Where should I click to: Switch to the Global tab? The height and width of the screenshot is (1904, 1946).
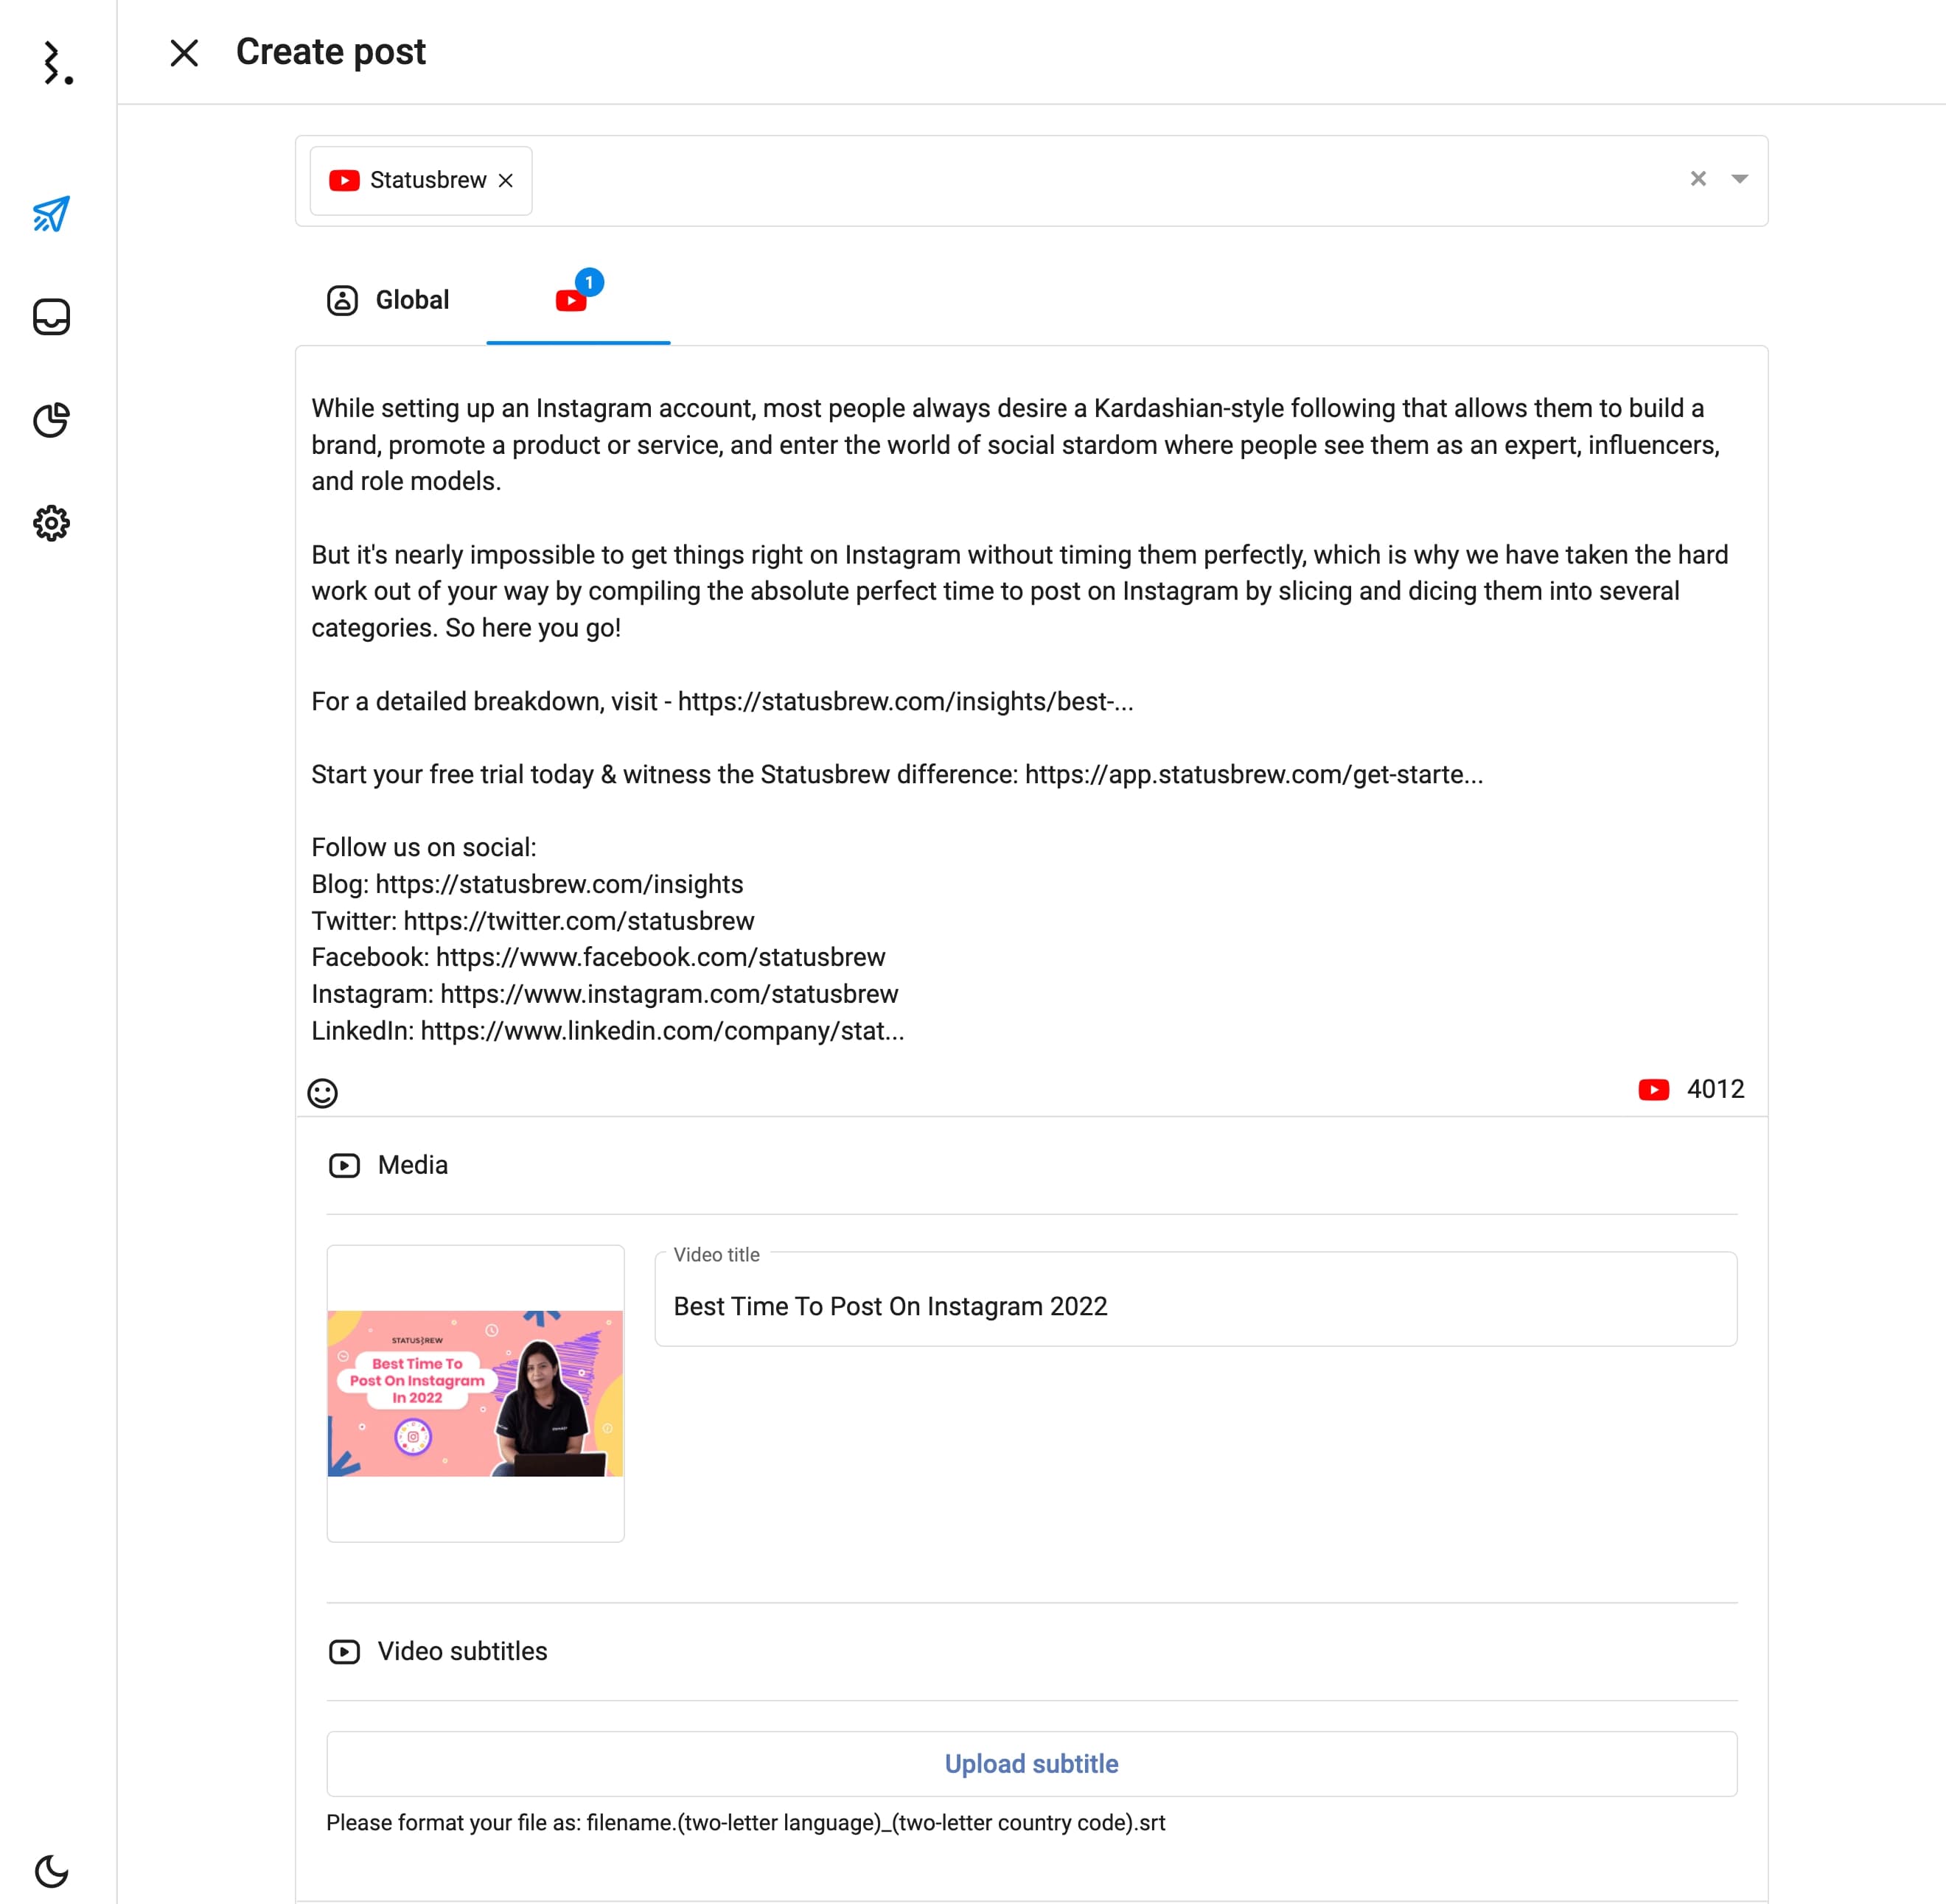tap(388, 300)
